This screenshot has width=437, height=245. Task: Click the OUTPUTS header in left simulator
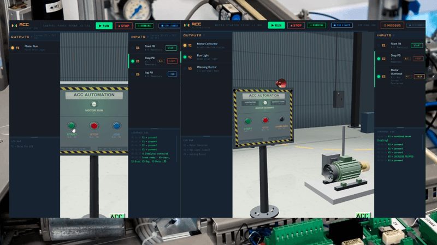(x=20, y=37)
